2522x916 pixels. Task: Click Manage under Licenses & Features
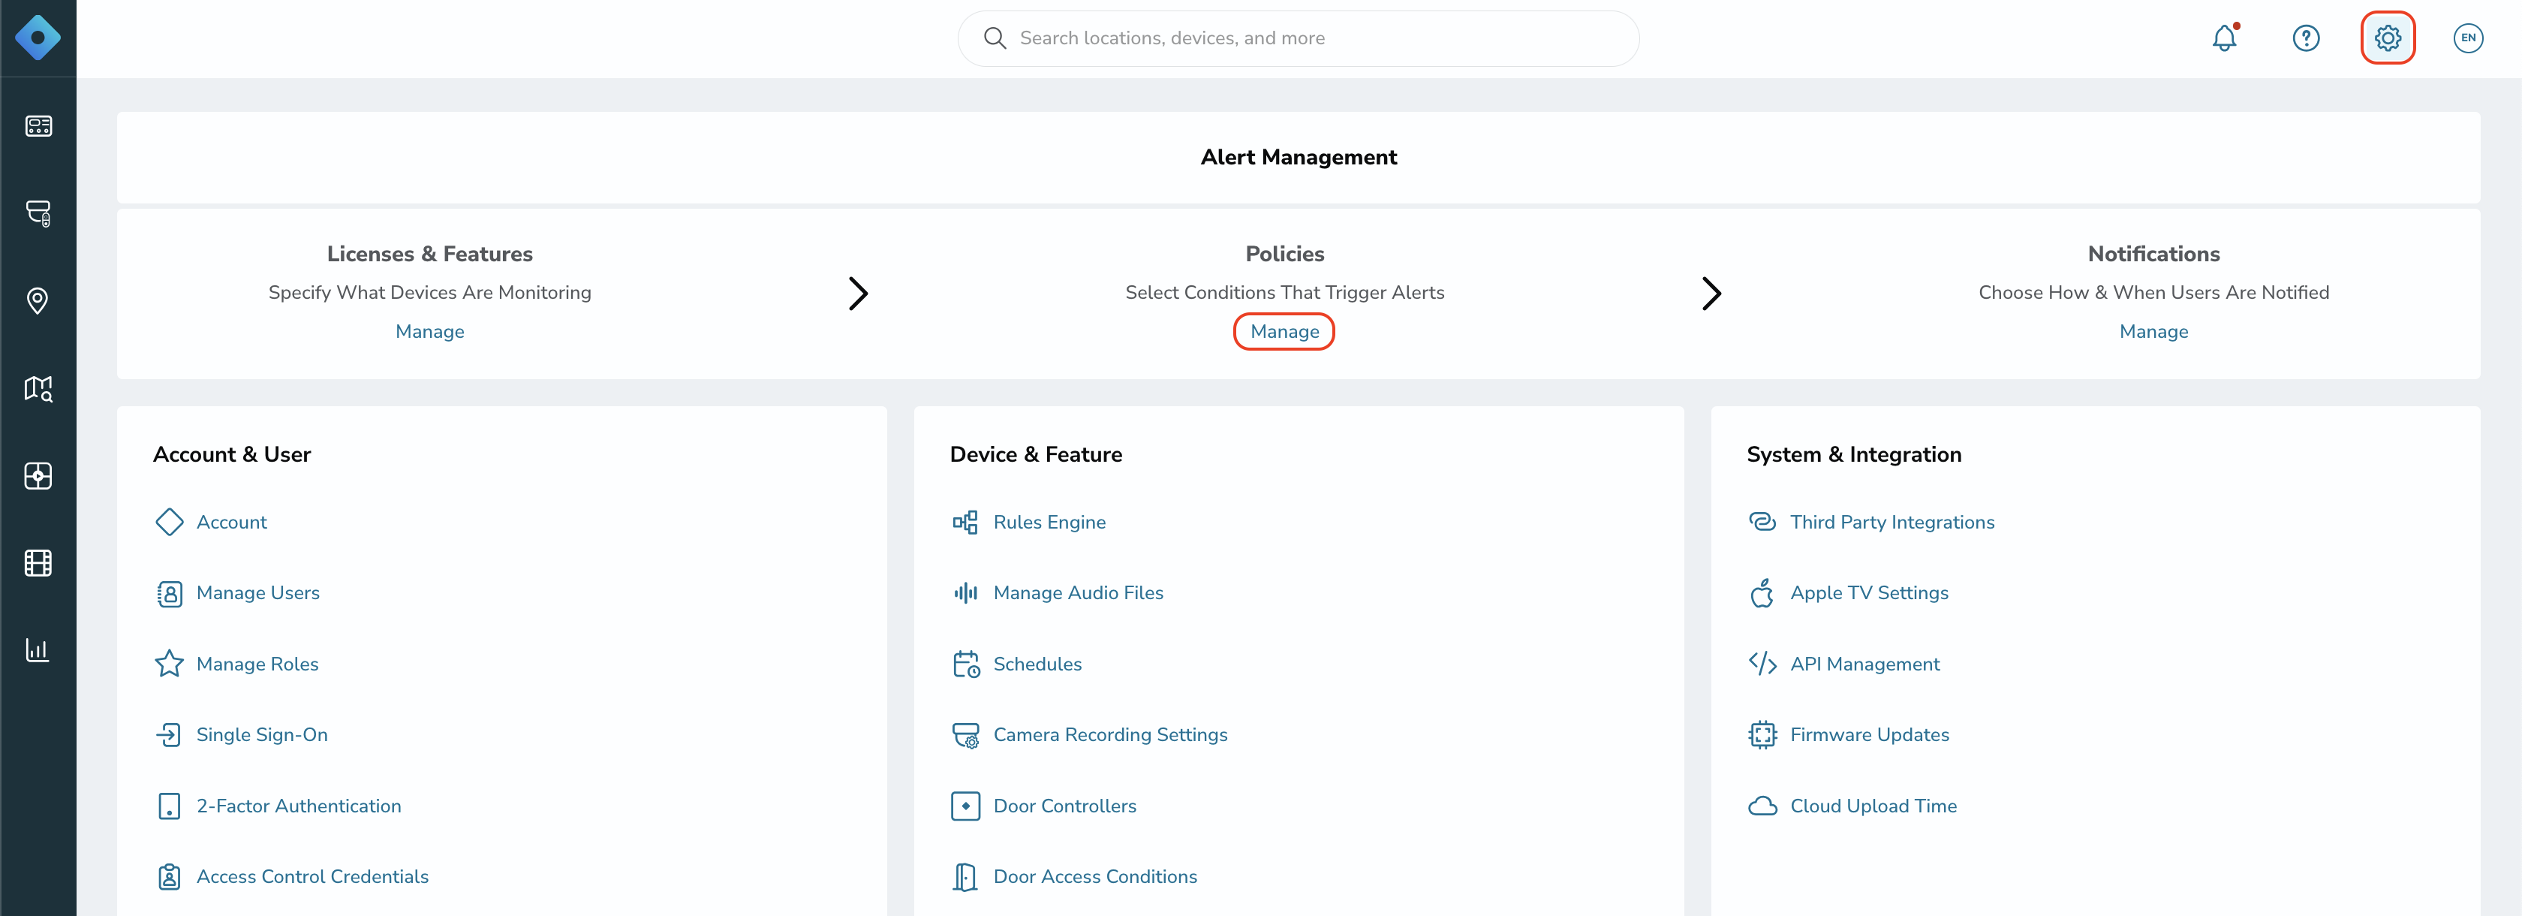430,331
